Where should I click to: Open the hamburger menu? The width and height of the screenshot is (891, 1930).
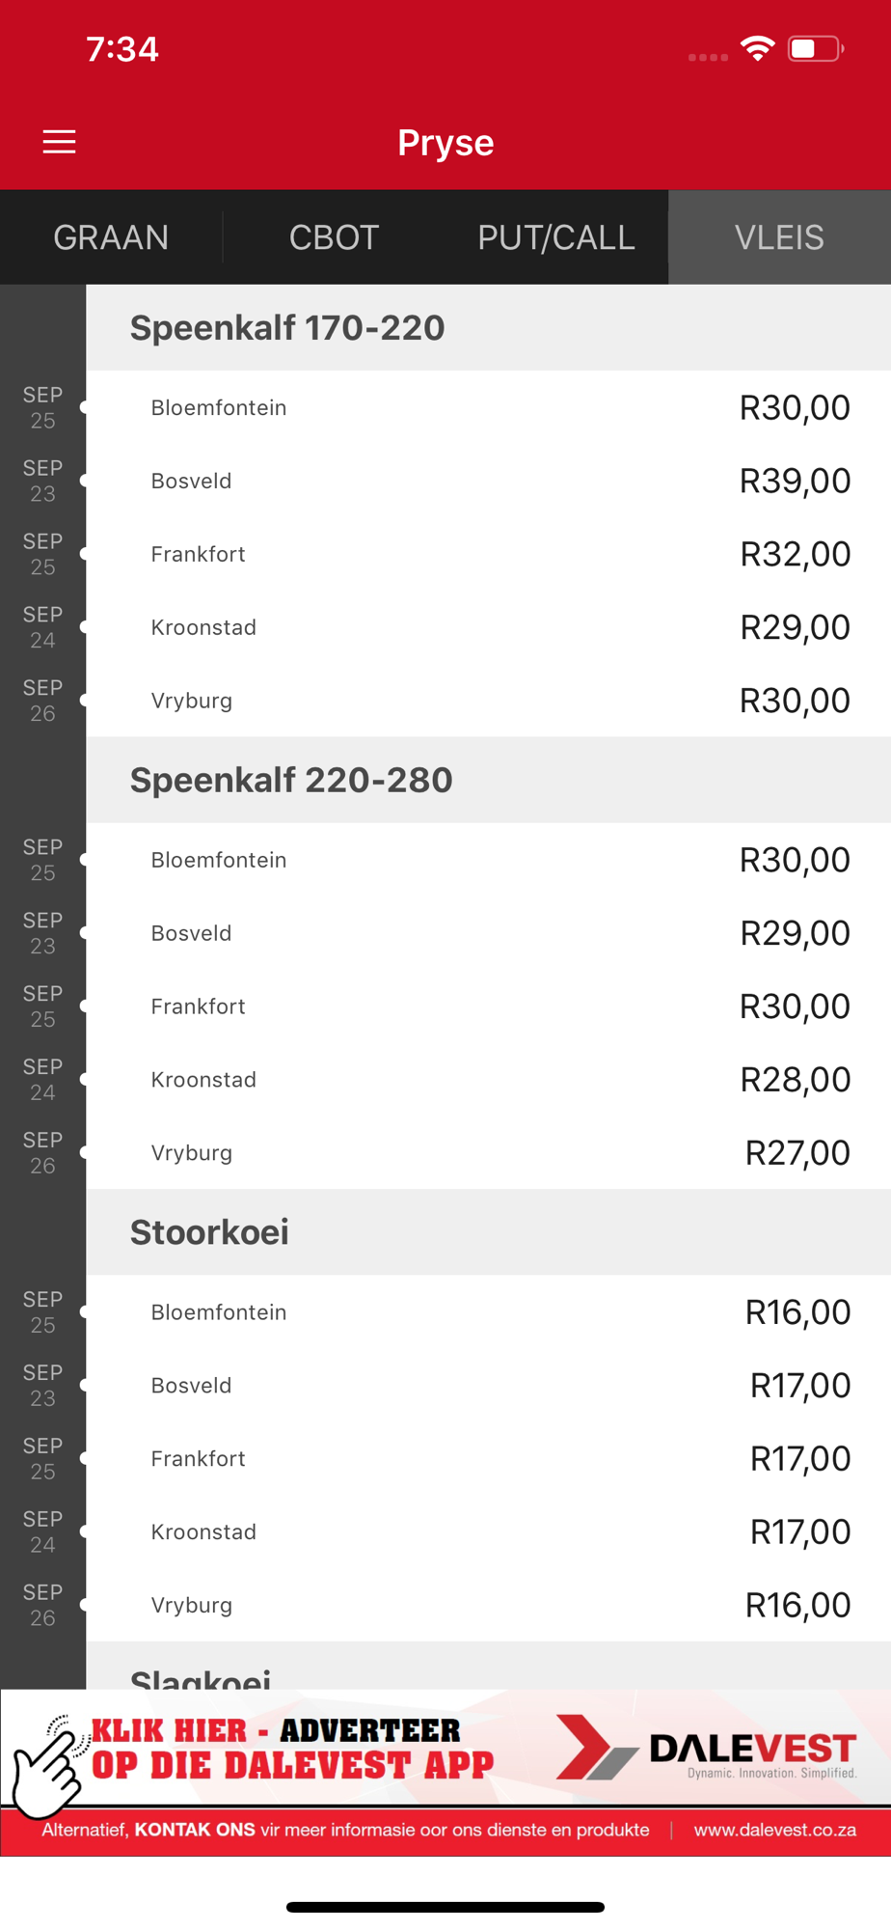pyautogui.click(x=59, y=143)
